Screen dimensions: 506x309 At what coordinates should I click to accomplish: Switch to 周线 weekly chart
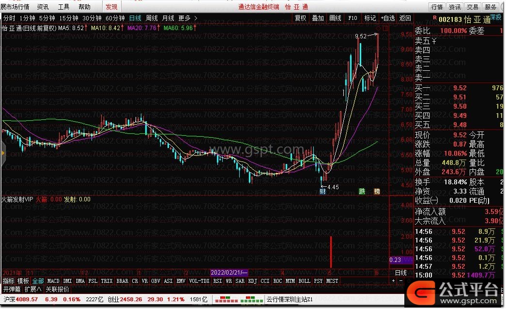click(152, 18)
